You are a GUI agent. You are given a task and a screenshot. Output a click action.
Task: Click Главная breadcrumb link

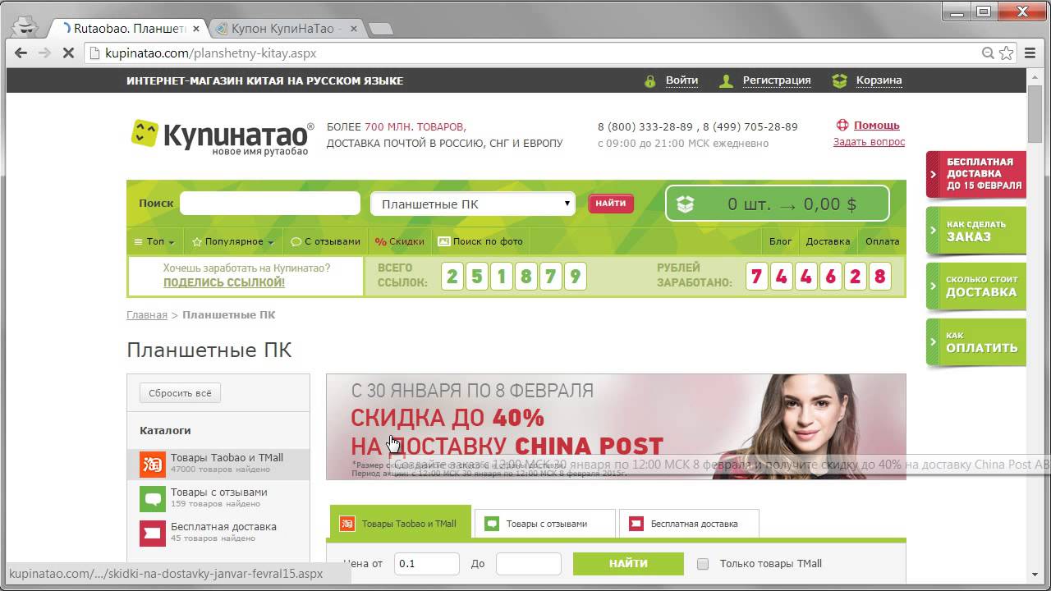pos(147,314)
